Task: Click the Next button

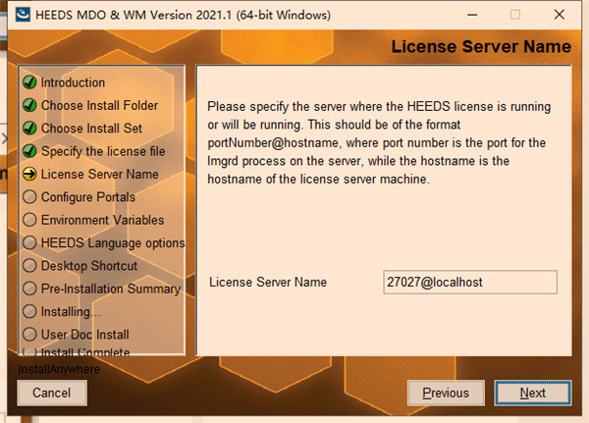Action: click(x=533, y=393)
